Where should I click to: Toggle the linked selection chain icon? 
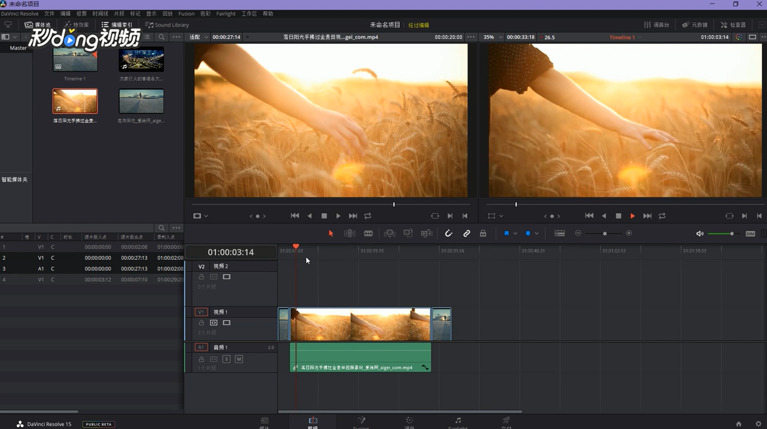pos(466,234)
